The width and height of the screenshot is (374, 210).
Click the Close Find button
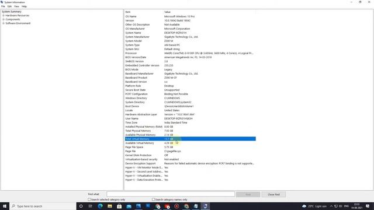273,194
